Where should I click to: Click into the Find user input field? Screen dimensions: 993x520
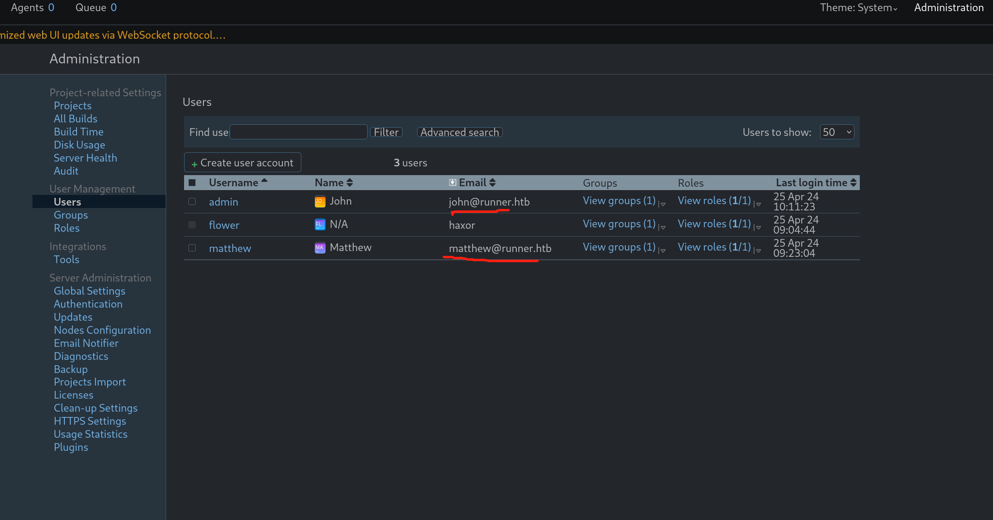[298, 132]
